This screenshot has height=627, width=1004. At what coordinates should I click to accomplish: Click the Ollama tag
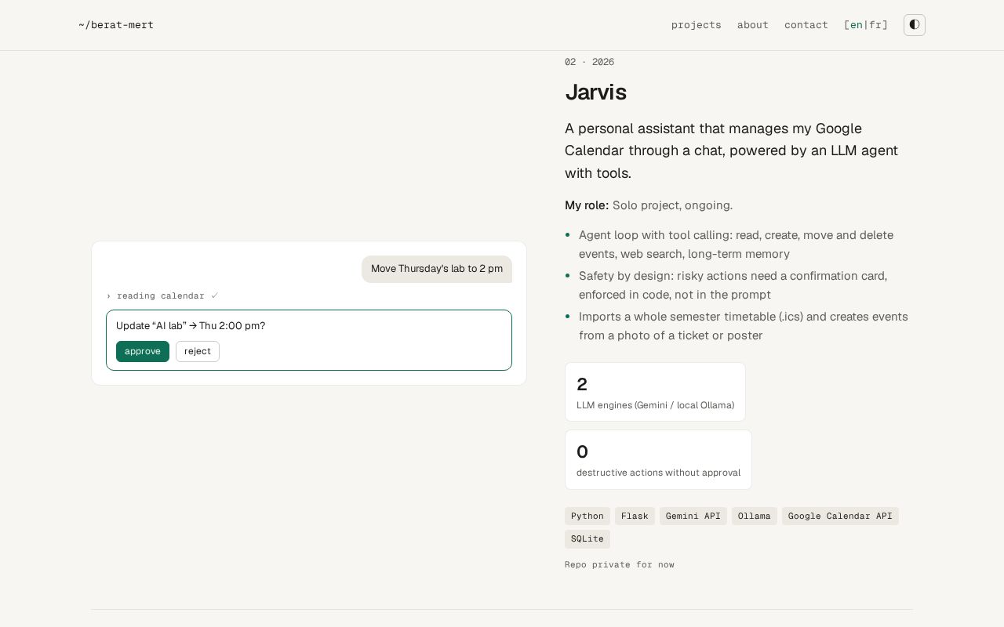(755, 516)
